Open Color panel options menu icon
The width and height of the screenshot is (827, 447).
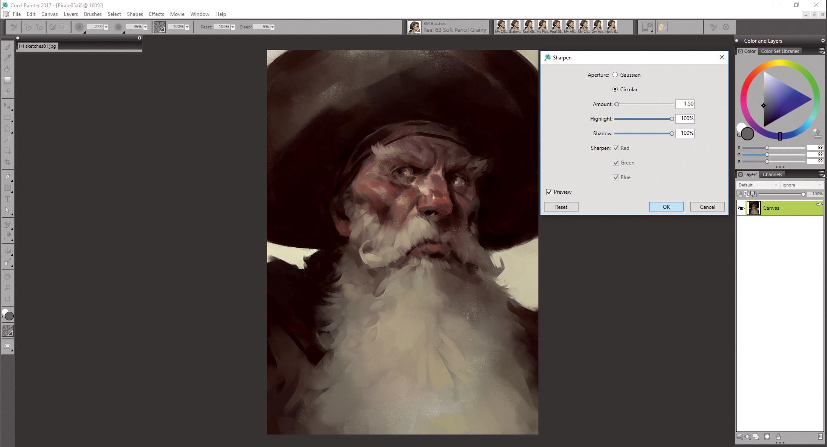(x=821, y=51)
